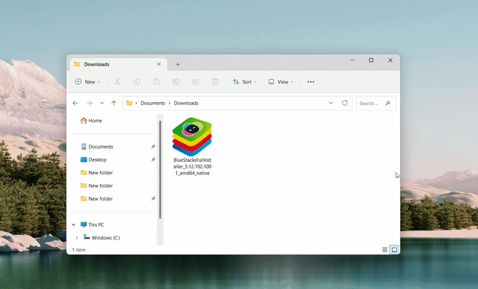
Task: Click the Rename icon
Action: 176,82
